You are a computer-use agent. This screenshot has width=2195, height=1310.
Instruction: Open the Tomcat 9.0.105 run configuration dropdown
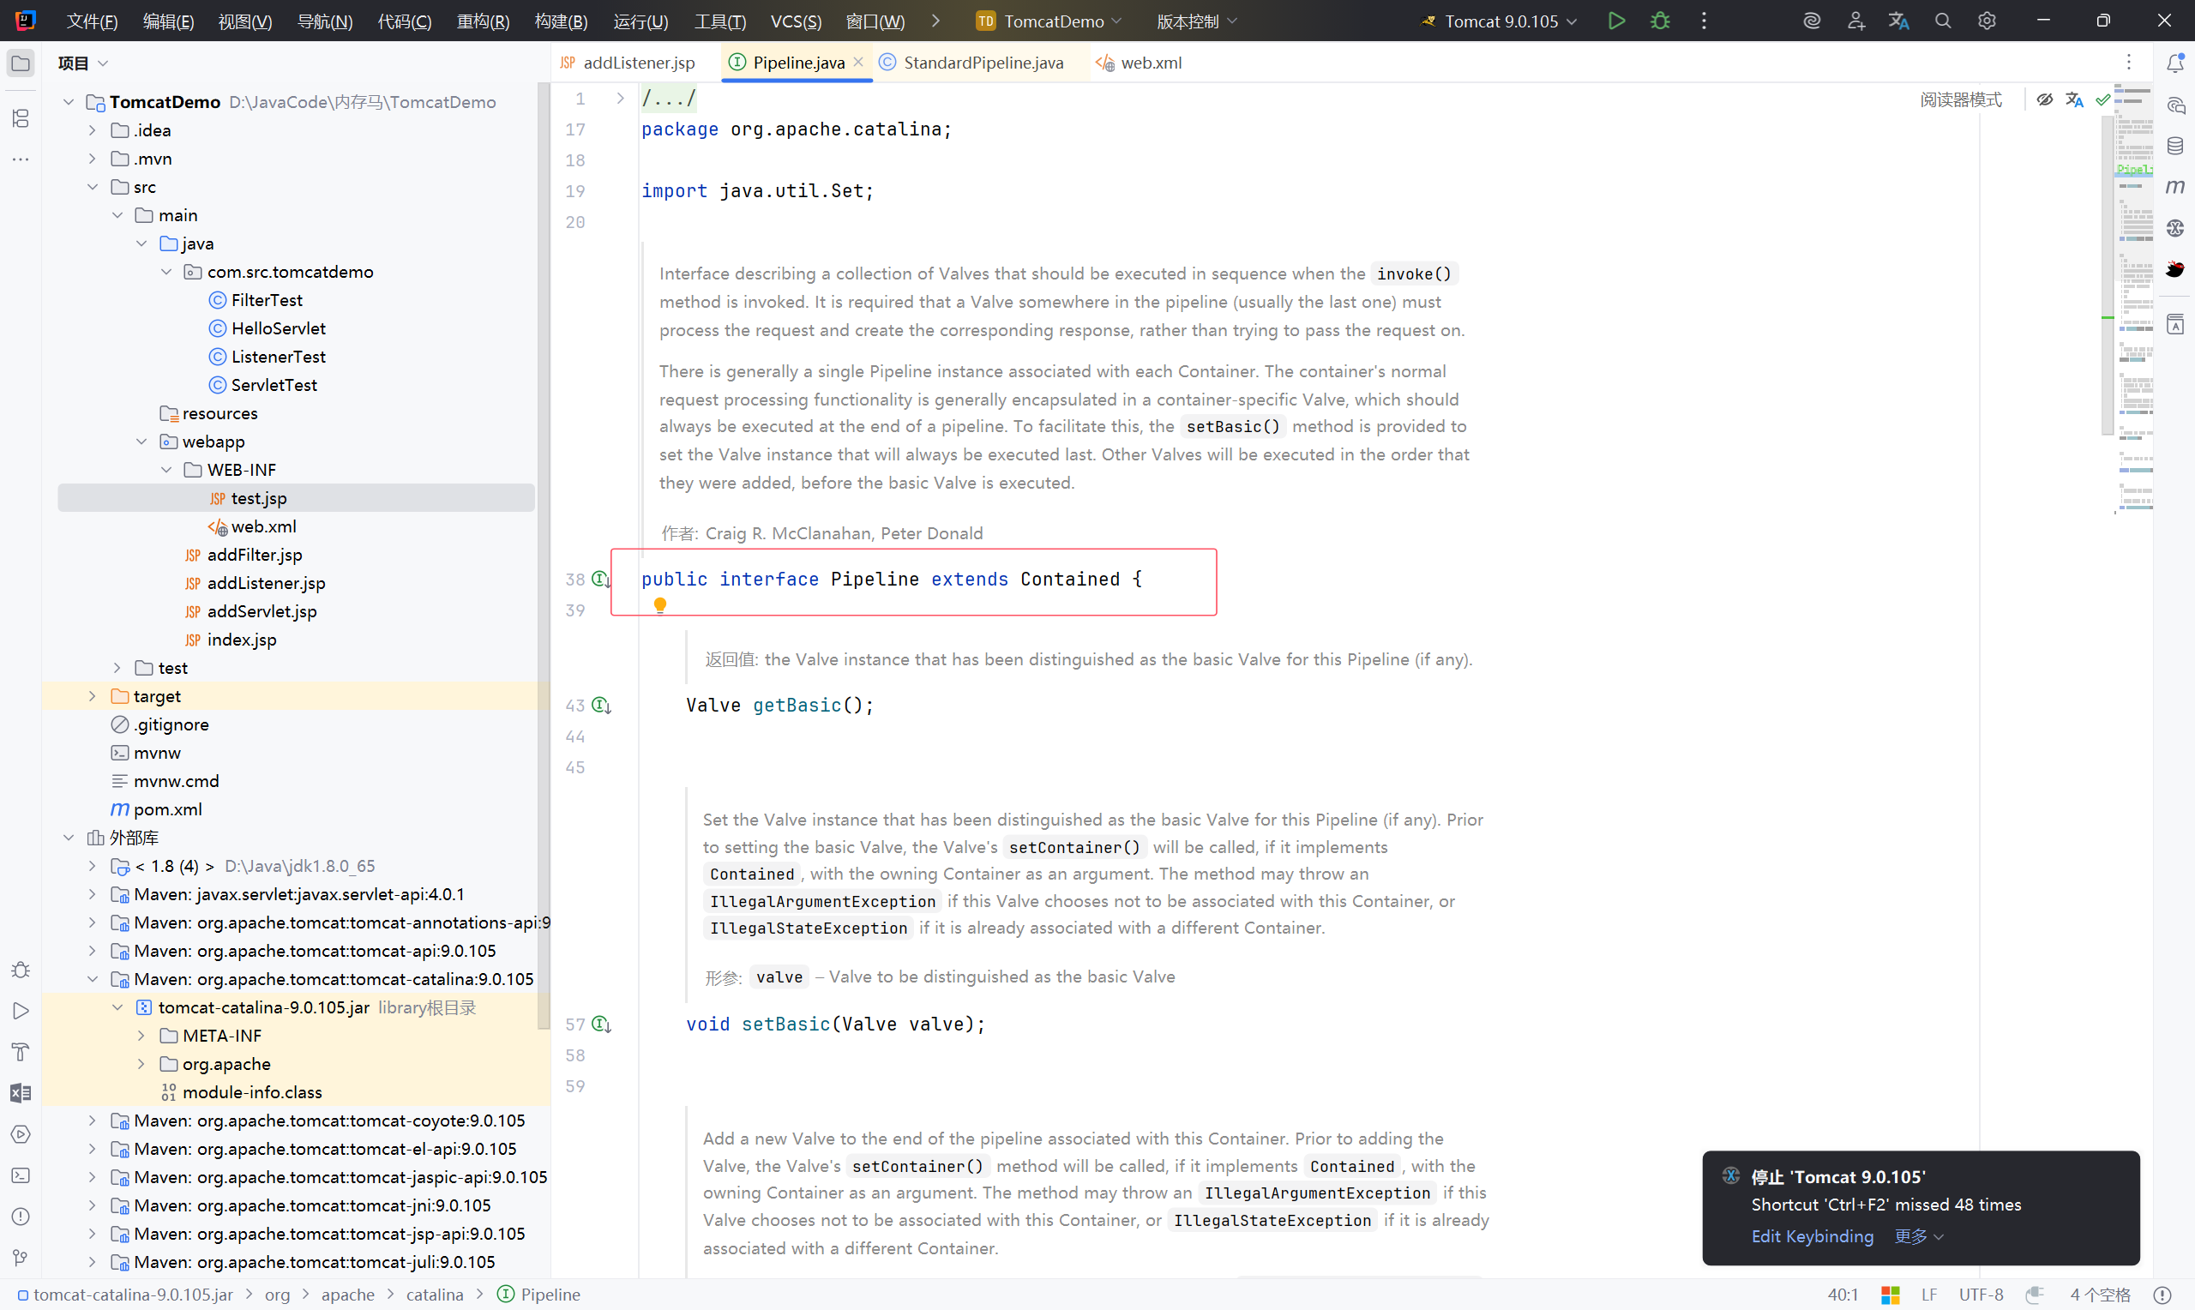pyautogui.click(x=1500, y=21)
